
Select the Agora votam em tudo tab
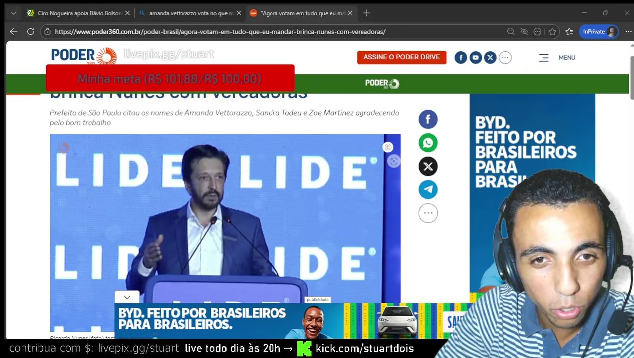[x=301, y=13]
